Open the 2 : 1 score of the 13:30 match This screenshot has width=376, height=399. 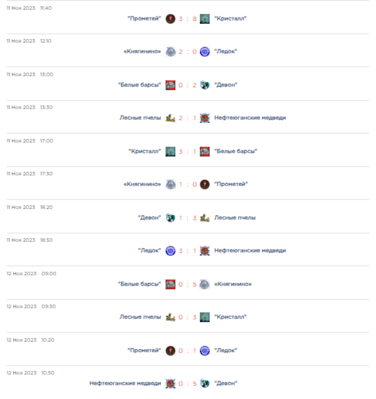[x=187, y=118]
